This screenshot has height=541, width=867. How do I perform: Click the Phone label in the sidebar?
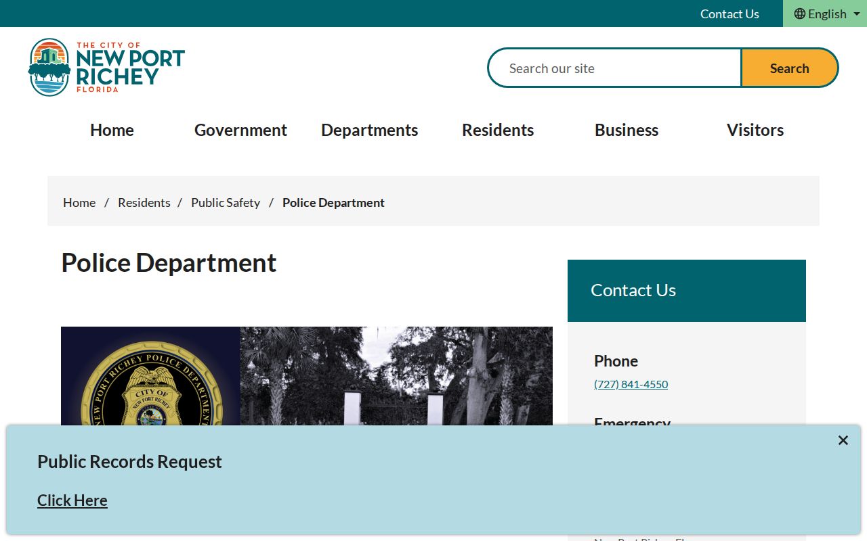616,360
